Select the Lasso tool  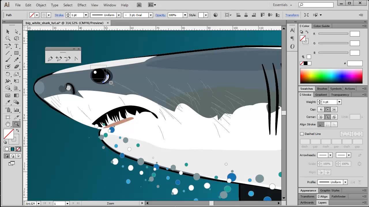[x=16, y=39]
